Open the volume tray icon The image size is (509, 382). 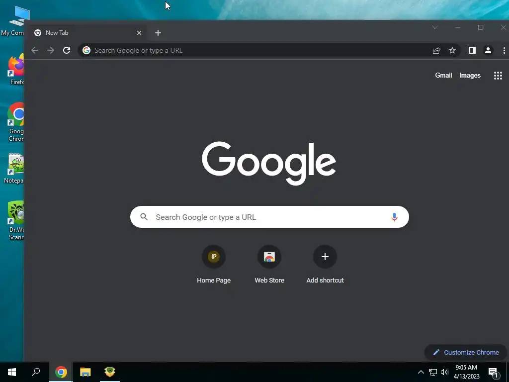(444, 372)
